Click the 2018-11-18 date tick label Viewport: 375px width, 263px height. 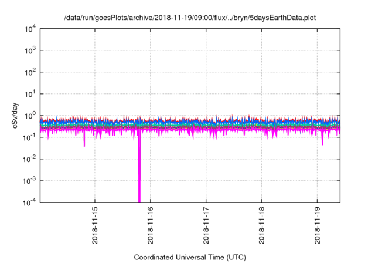point(262,225)
